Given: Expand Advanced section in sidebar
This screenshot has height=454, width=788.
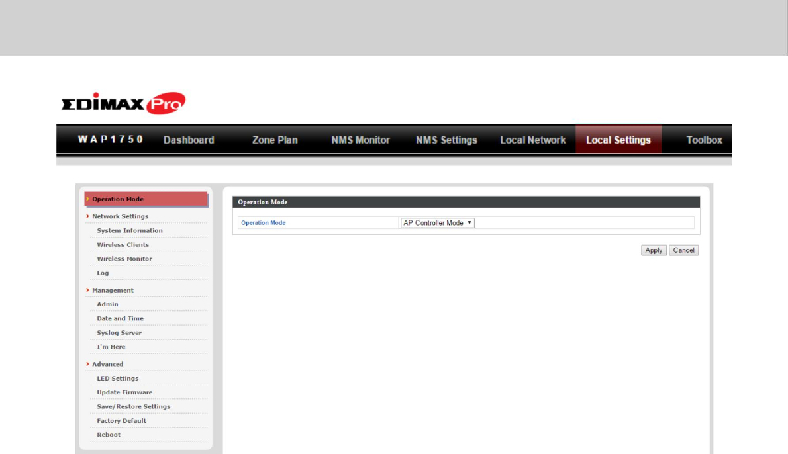Looking at the screenshot, I should pyautogui.click(x=107, y=364).
